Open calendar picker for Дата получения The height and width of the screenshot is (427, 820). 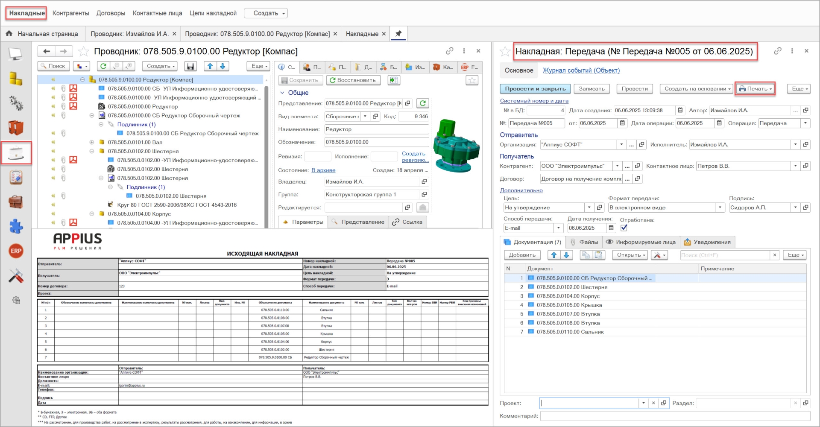point(611,228)
